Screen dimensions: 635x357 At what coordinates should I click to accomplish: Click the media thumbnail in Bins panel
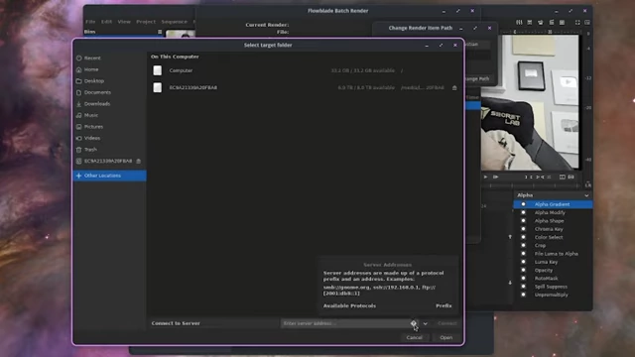click(181, 34)
